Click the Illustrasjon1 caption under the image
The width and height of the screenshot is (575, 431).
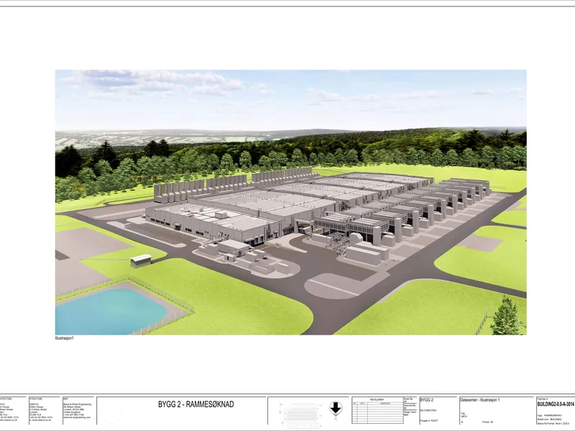65,338
